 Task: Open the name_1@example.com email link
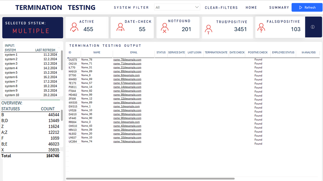126,106
